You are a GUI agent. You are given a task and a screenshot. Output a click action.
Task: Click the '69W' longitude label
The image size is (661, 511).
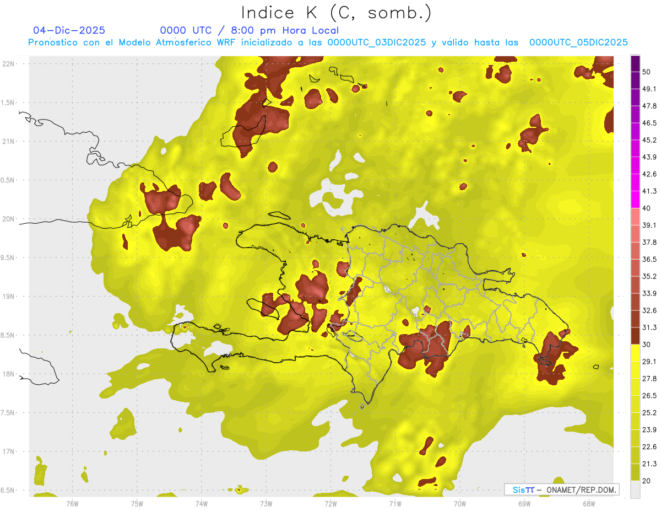[x=524, y=504]
